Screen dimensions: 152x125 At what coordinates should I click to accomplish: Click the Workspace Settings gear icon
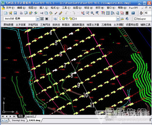click(x=42, y=19)
